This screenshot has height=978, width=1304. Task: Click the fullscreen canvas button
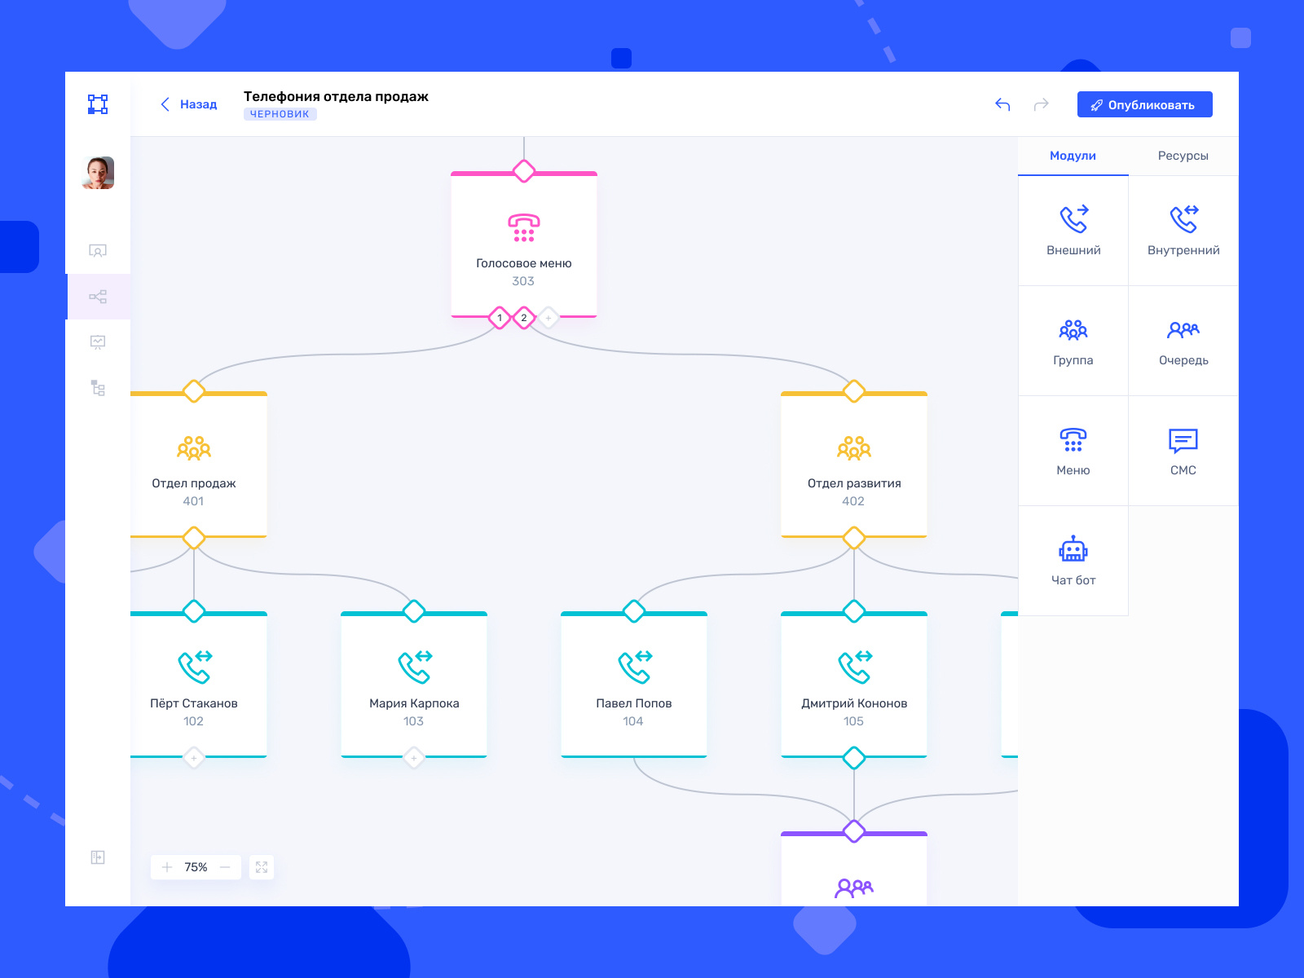[262, 867]
